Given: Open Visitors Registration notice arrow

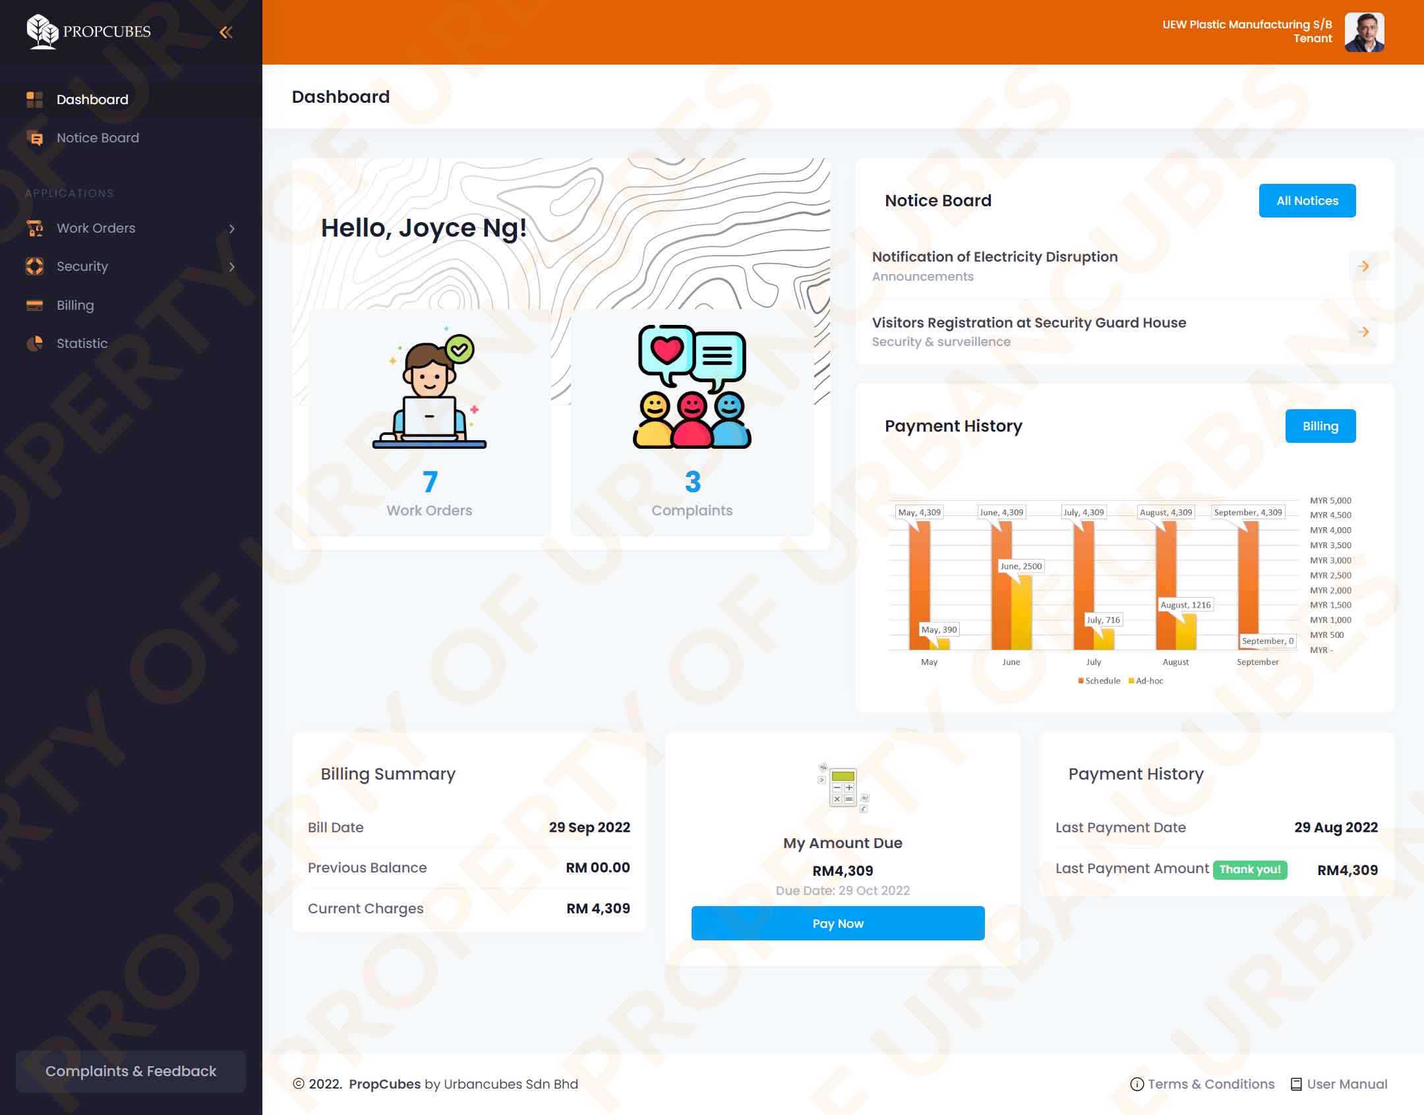Looking at the screenshot, I should click(1363, 331).
